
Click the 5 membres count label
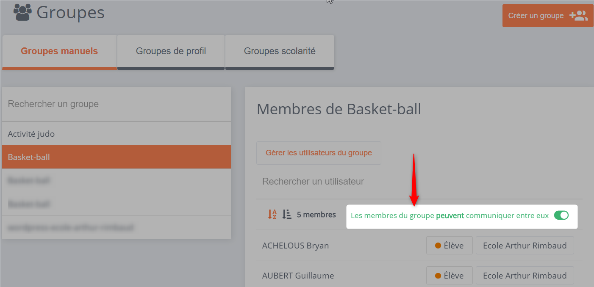click(316, 215)
